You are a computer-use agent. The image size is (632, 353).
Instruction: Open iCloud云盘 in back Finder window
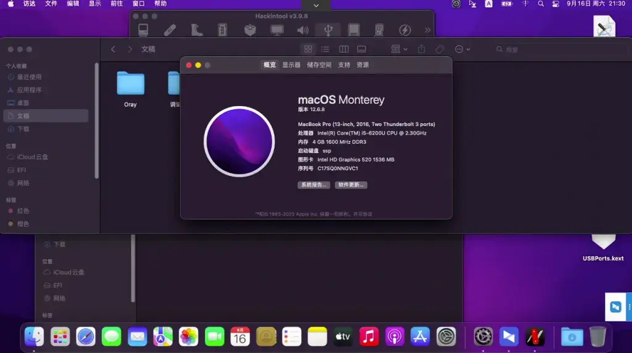tap(64, 272)
